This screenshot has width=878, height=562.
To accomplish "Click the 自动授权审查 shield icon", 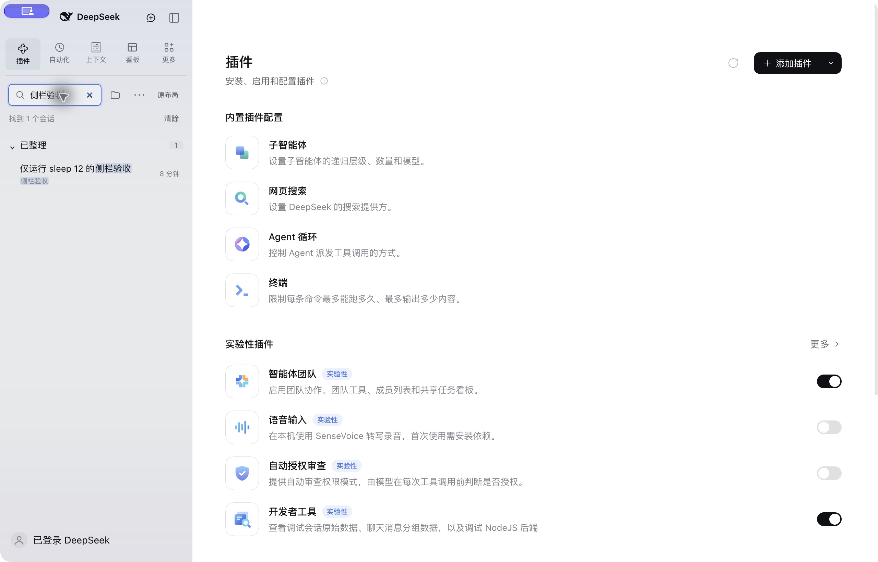I will pyautogui.click(x=242, y=473).
